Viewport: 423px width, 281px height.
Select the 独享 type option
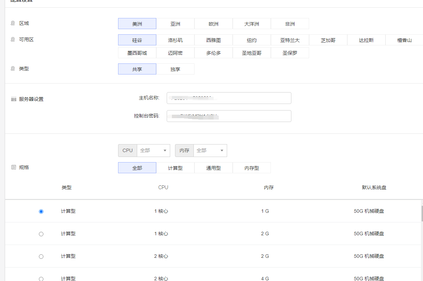tap(175, 69)
